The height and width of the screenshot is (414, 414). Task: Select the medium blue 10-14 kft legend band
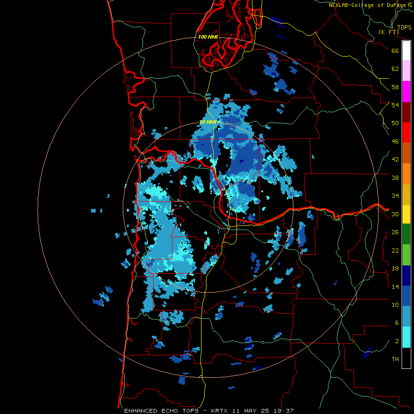pyautogui.click(x=406, y=296)
